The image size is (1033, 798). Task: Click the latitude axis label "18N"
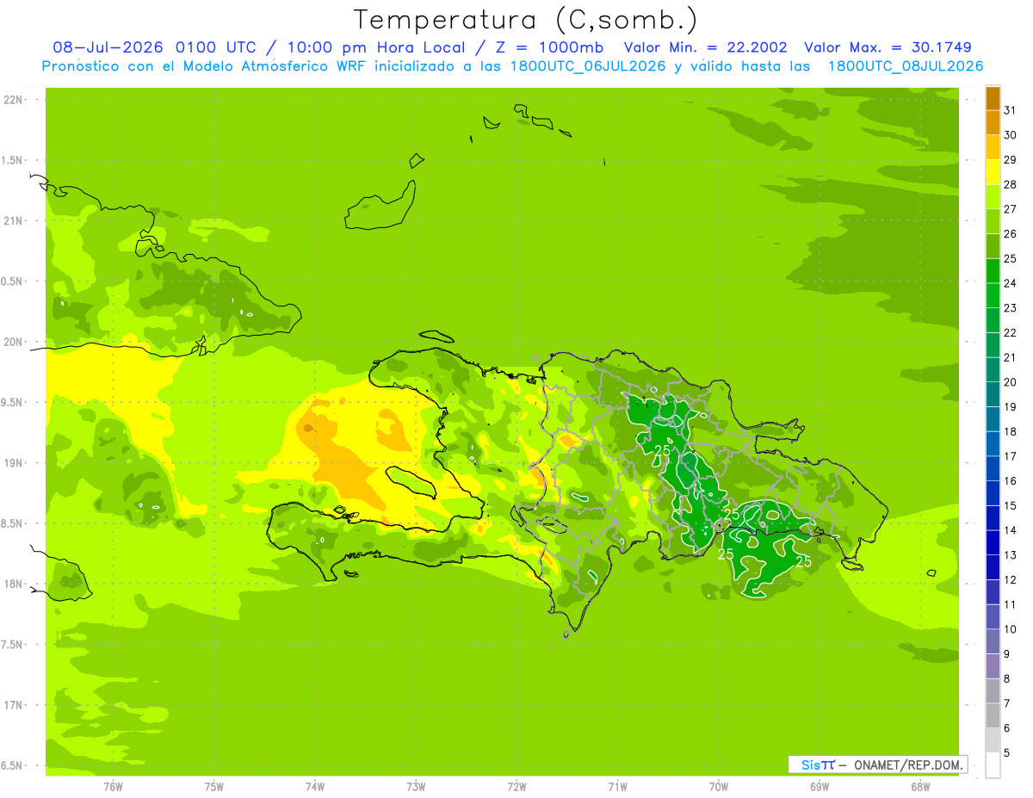click(x=13, y=585)
